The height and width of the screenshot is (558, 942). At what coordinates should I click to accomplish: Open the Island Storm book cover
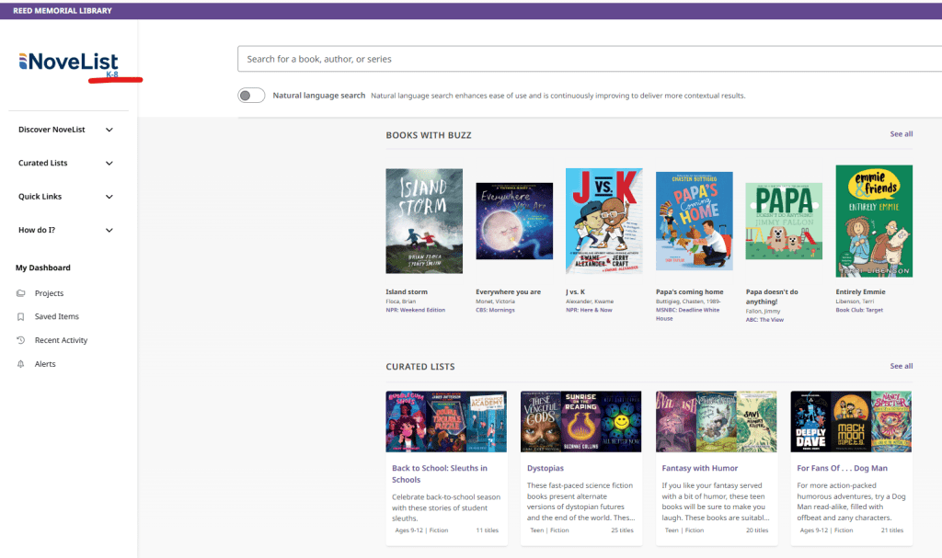click(424, 221)
